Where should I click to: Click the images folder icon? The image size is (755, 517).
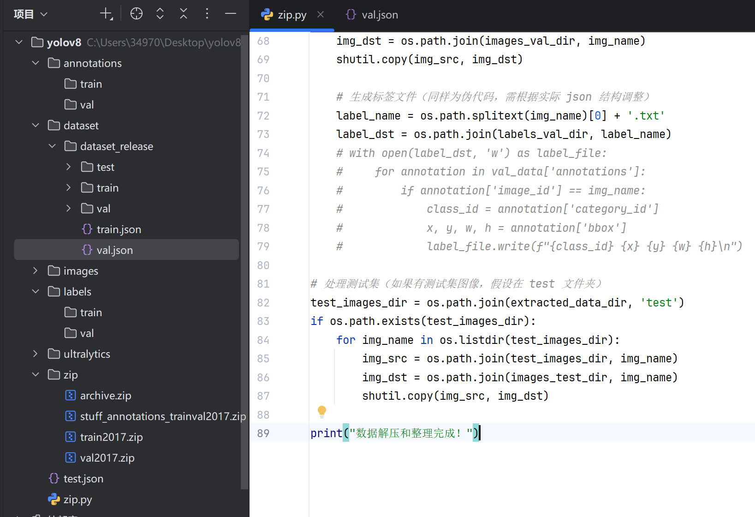click(x=54, y=271)
